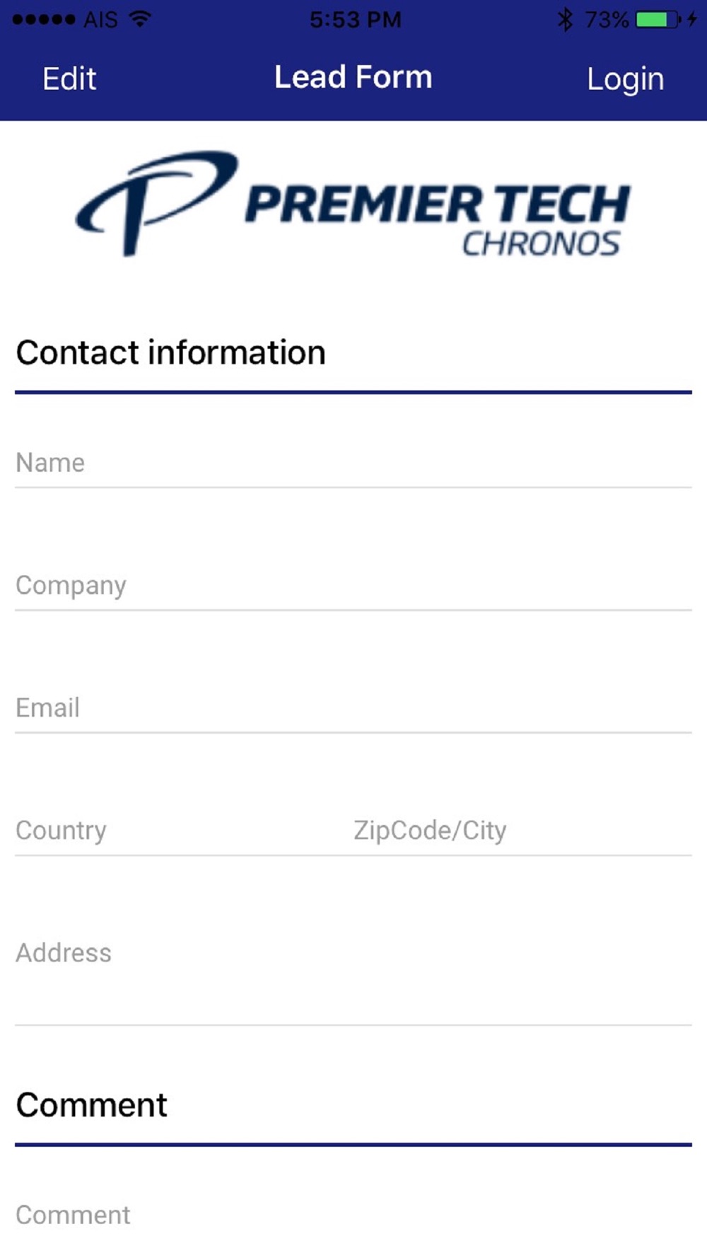
Task: Tap the Bluetooth status icon
Action: coord(565,19)
